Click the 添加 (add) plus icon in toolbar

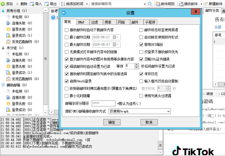(3, 4)
